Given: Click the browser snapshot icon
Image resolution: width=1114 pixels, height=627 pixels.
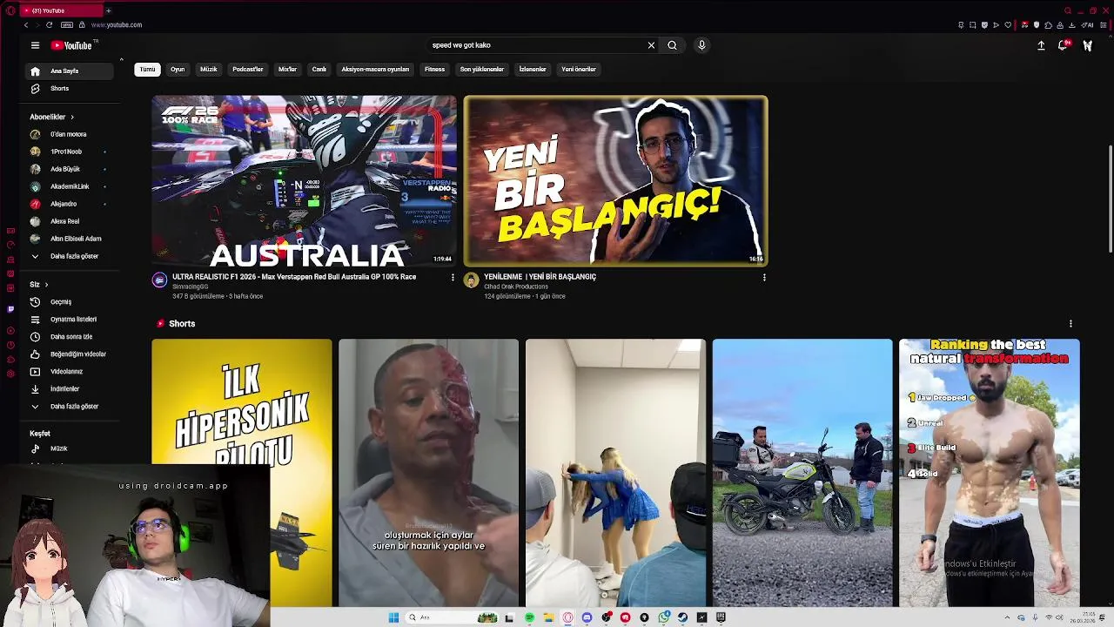Looking at the screenshot, I should click(x=972, y=24).
